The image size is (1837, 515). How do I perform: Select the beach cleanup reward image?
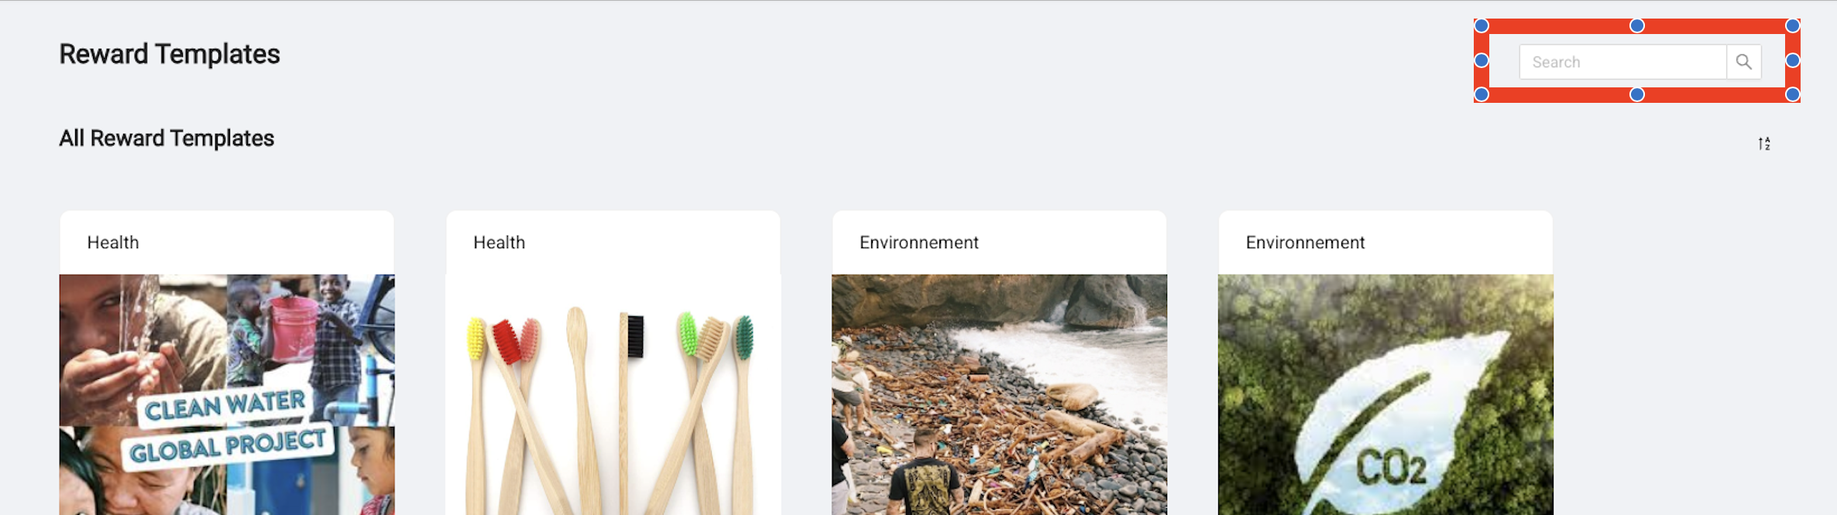pos(999,394)
